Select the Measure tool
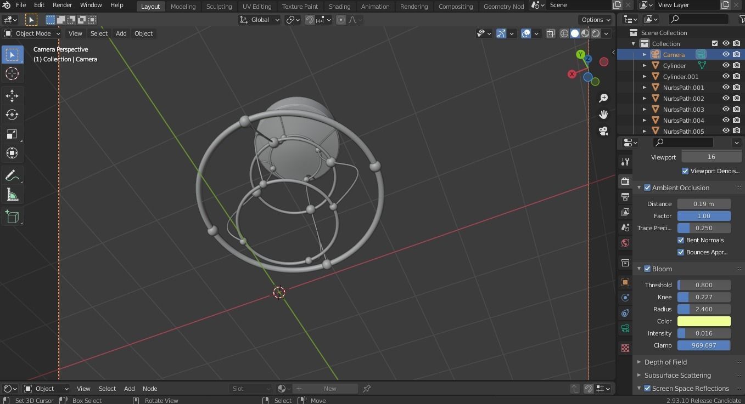The image size is (745, 404). [12, 195]
